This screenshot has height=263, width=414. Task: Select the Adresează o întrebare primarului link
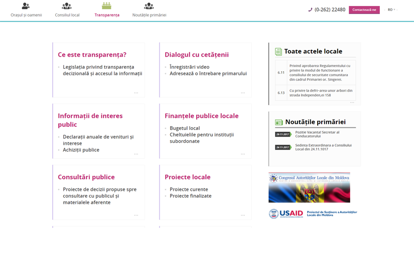click(208, 73)
